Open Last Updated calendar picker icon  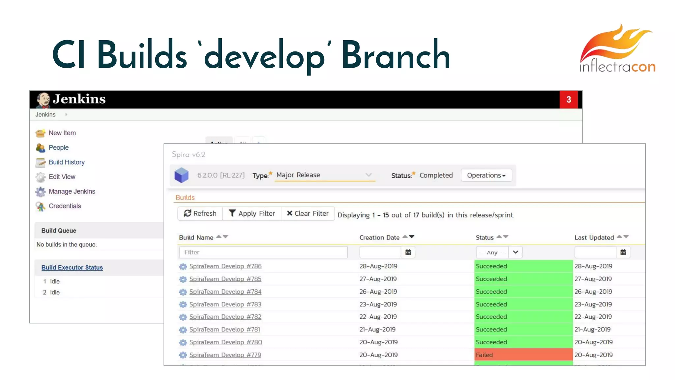623,252
